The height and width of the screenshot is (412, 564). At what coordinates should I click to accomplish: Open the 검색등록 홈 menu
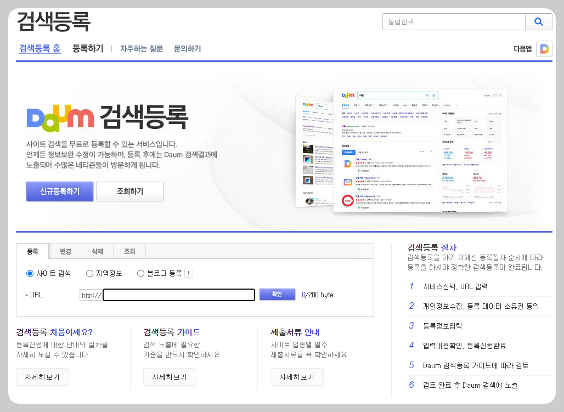coord(40,48)
